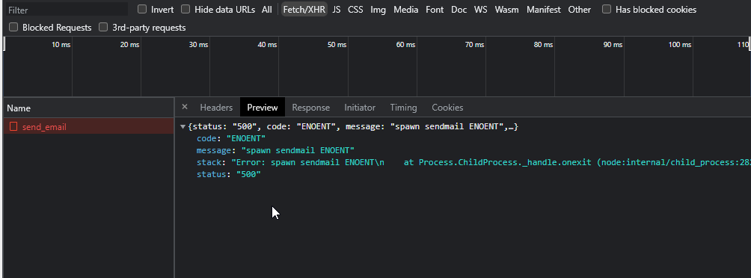This screenshot has height=278, width=751.
Task: Toggle 3rd-party requests checkbox
Action: 103,27
